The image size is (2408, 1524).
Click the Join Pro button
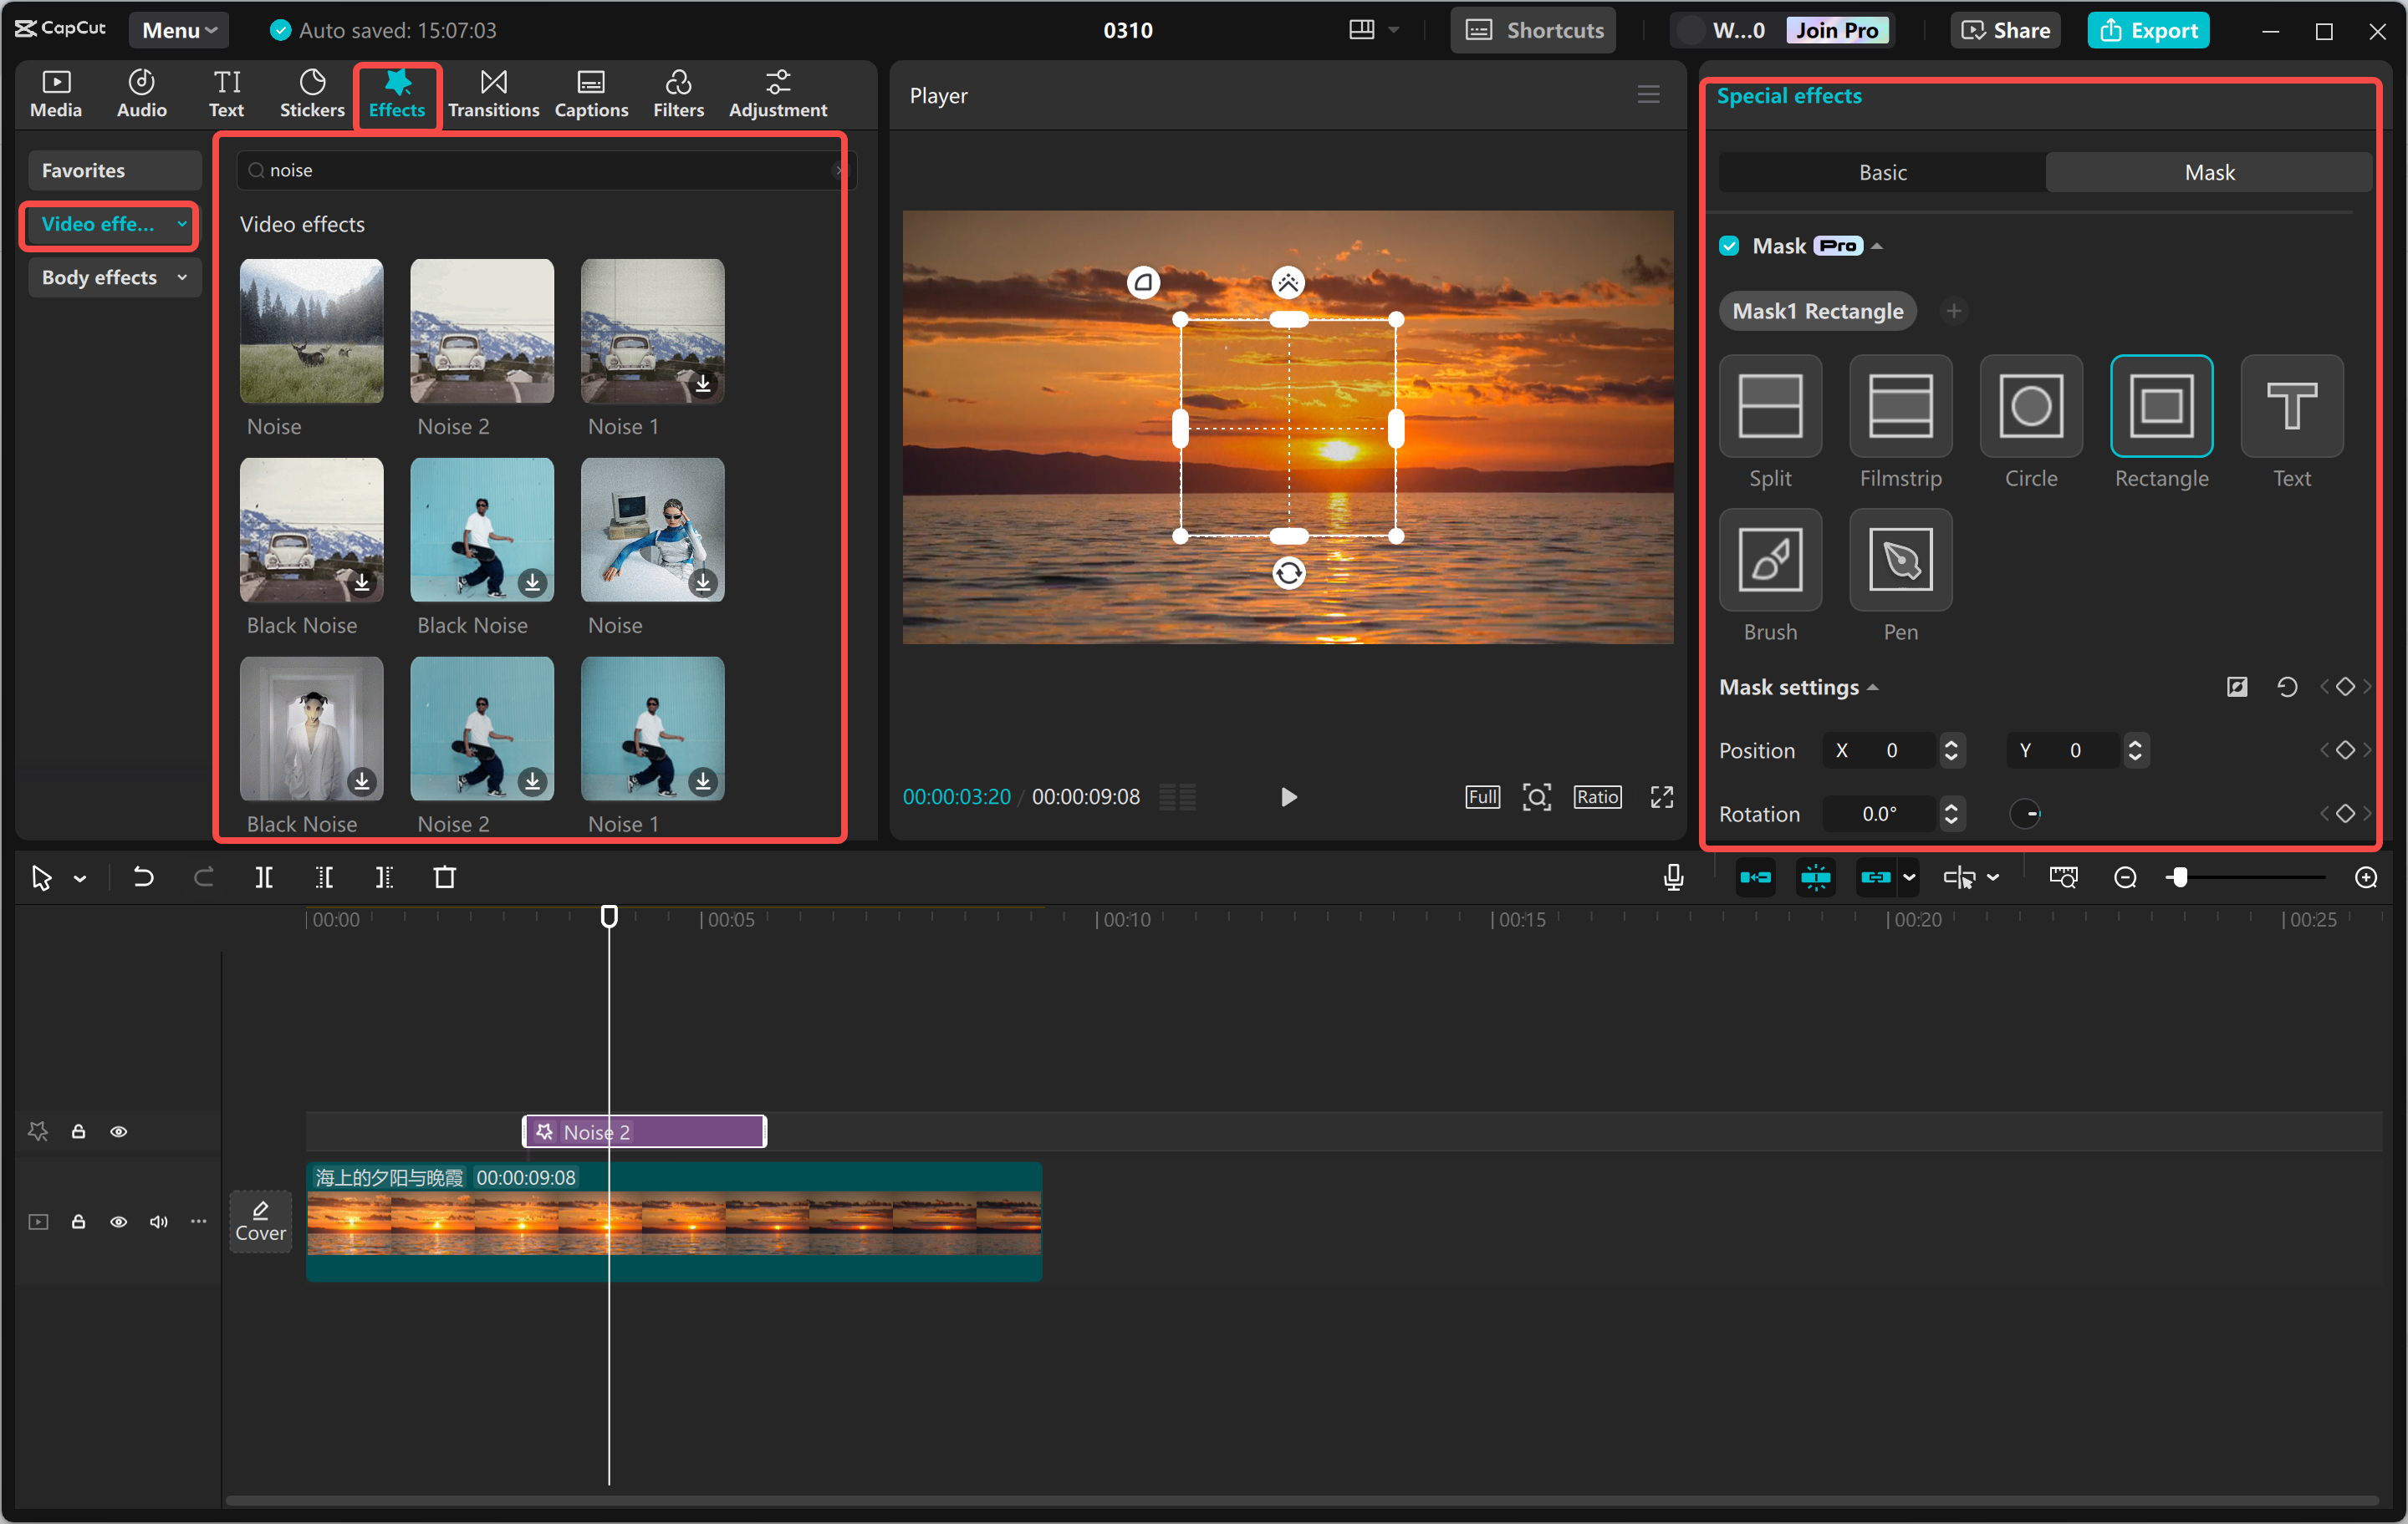pos(1838,29)
